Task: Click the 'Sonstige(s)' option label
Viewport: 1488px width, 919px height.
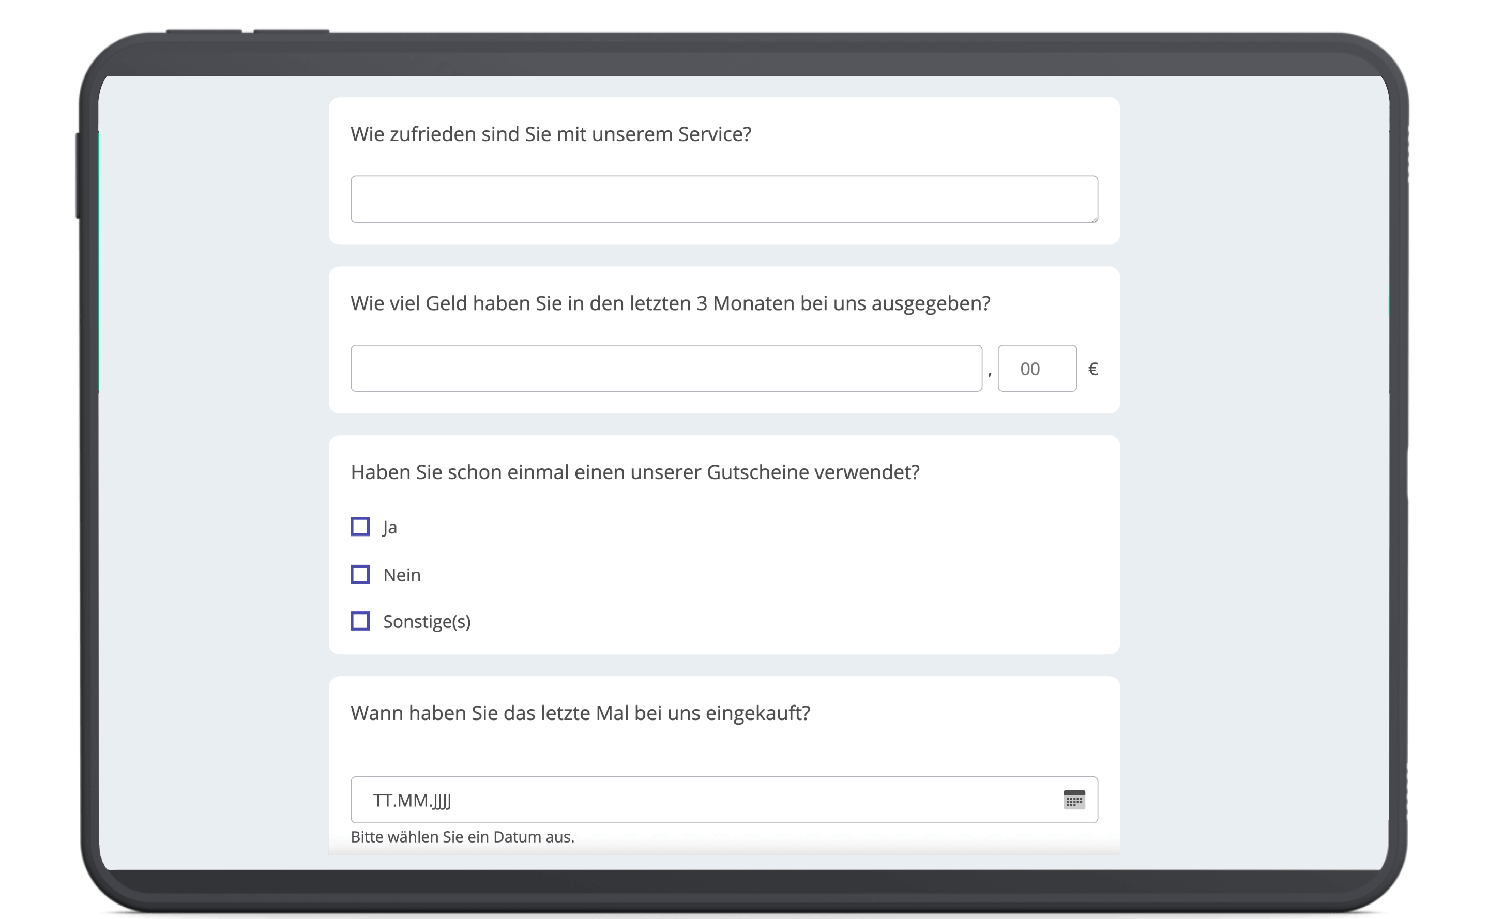Action: [x=427, y=622]
